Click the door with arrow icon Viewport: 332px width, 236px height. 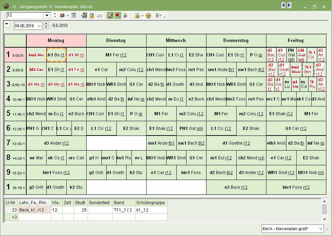tap(84, 15)
